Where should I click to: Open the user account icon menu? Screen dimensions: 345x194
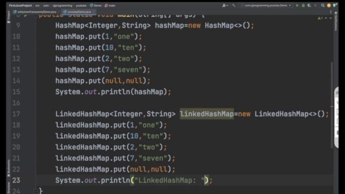pos(225,5)
